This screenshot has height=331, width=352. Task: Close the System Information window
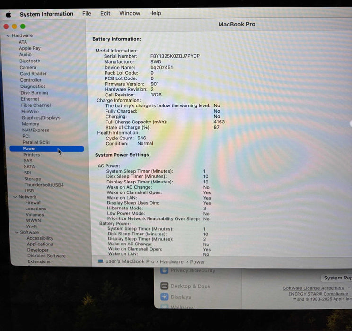coord(6,26)
